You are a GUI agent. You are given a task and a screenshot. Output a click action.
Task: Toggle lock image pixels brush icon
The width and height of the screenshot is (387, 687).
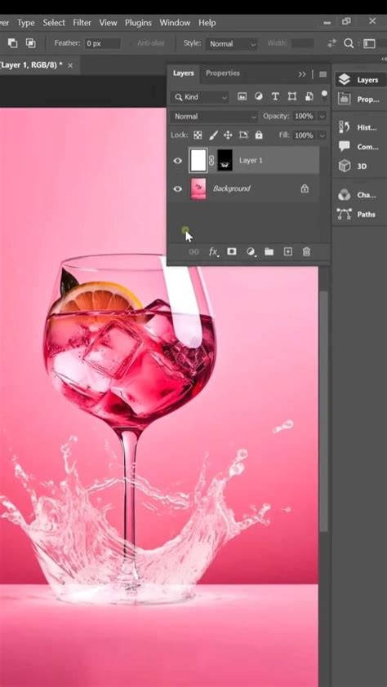213,135
